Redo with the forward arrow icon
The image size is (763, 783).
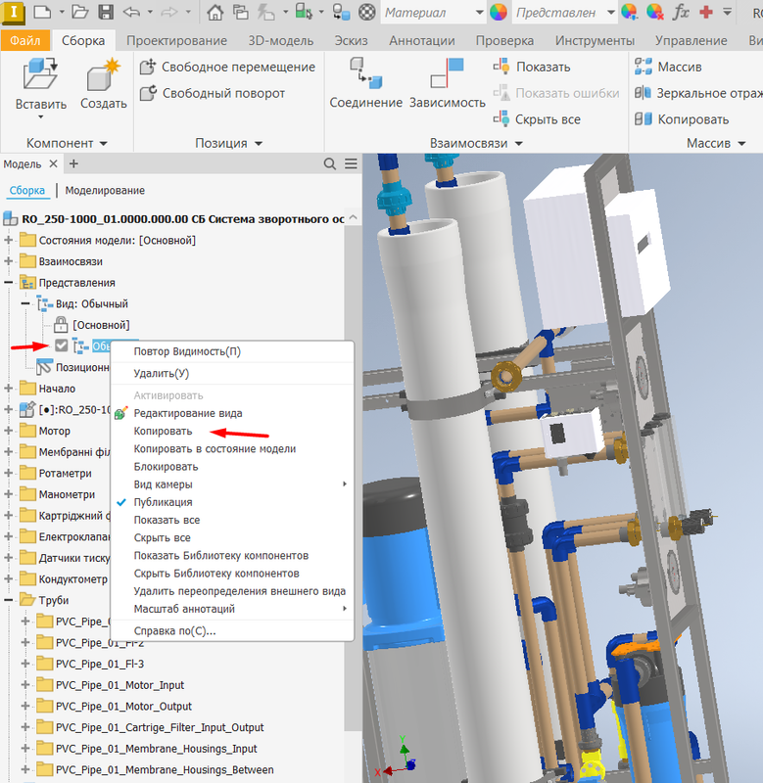pos(169,12)
